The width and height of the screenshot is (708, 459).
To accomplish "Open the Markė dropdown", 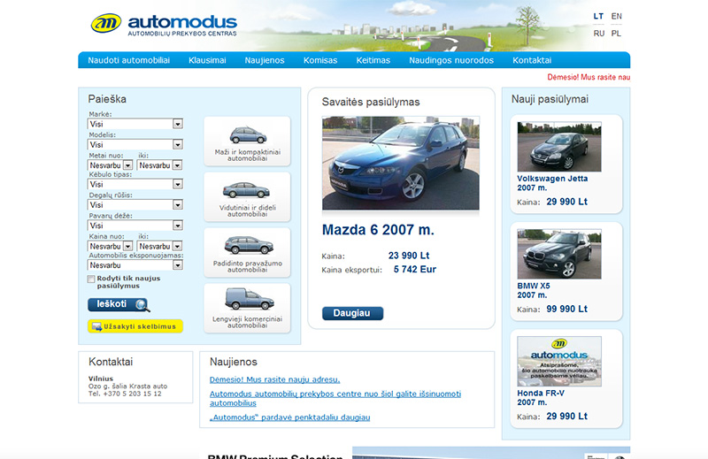I will (x=135, y=124).
